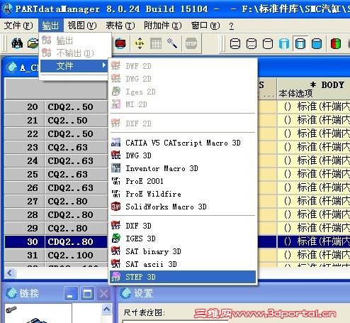Click the grid table icon in toolbar
Image resolution: width=350 pixels, height=323 pixels.
(156, 43)
